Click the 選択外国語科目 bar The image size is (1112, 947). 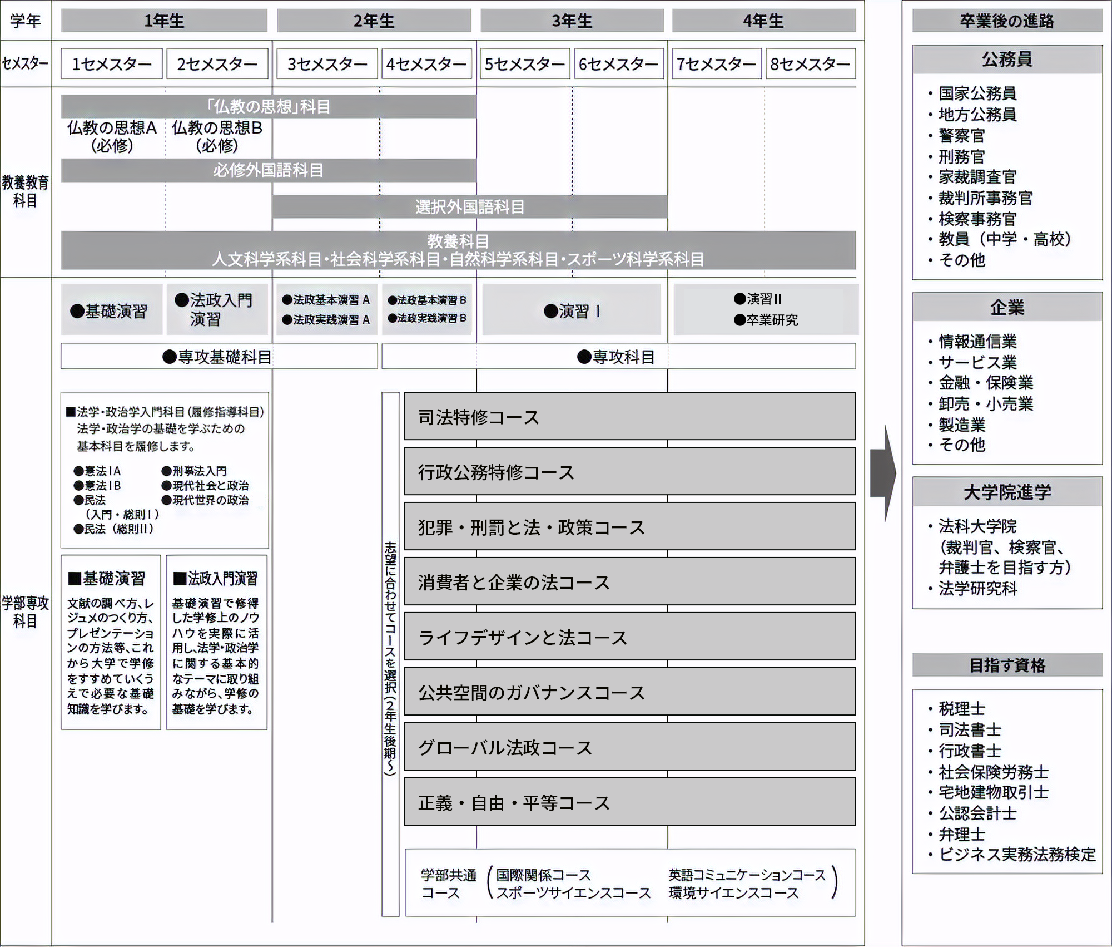click(x=470, y=207)
